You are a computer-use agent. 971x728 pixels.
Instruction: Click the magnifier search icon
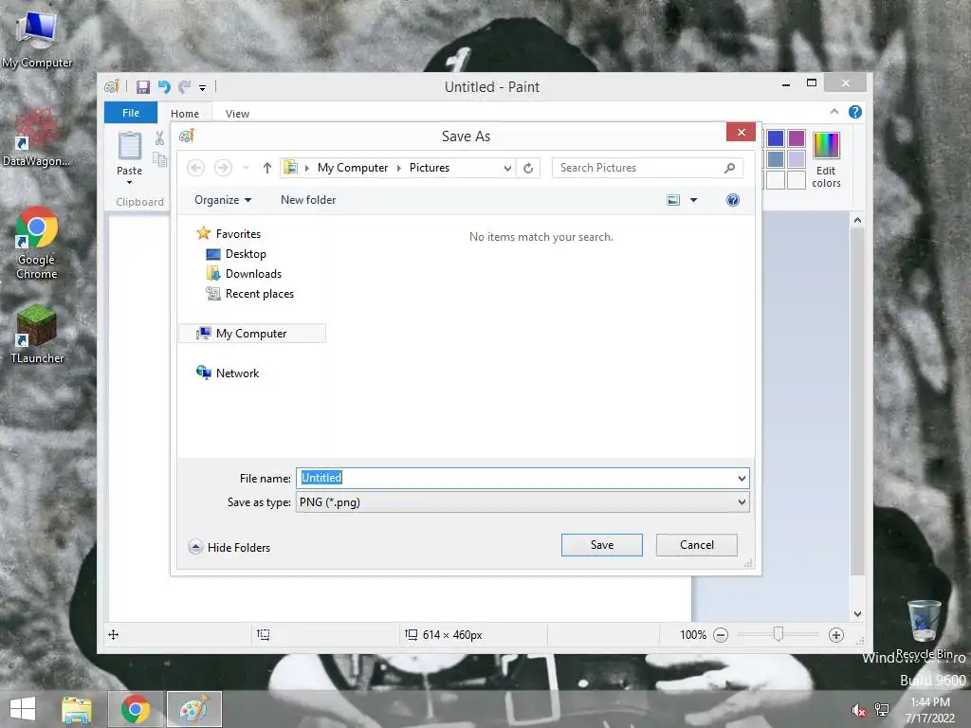click(729, 168)
